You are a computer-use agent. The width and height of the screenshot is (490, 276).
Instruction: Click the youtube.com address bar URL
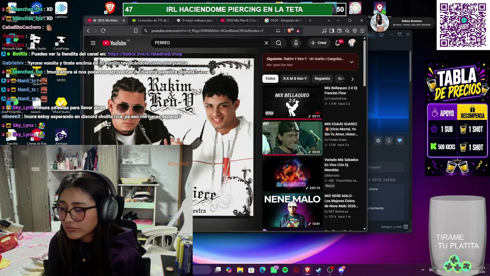tap(207, 31)
